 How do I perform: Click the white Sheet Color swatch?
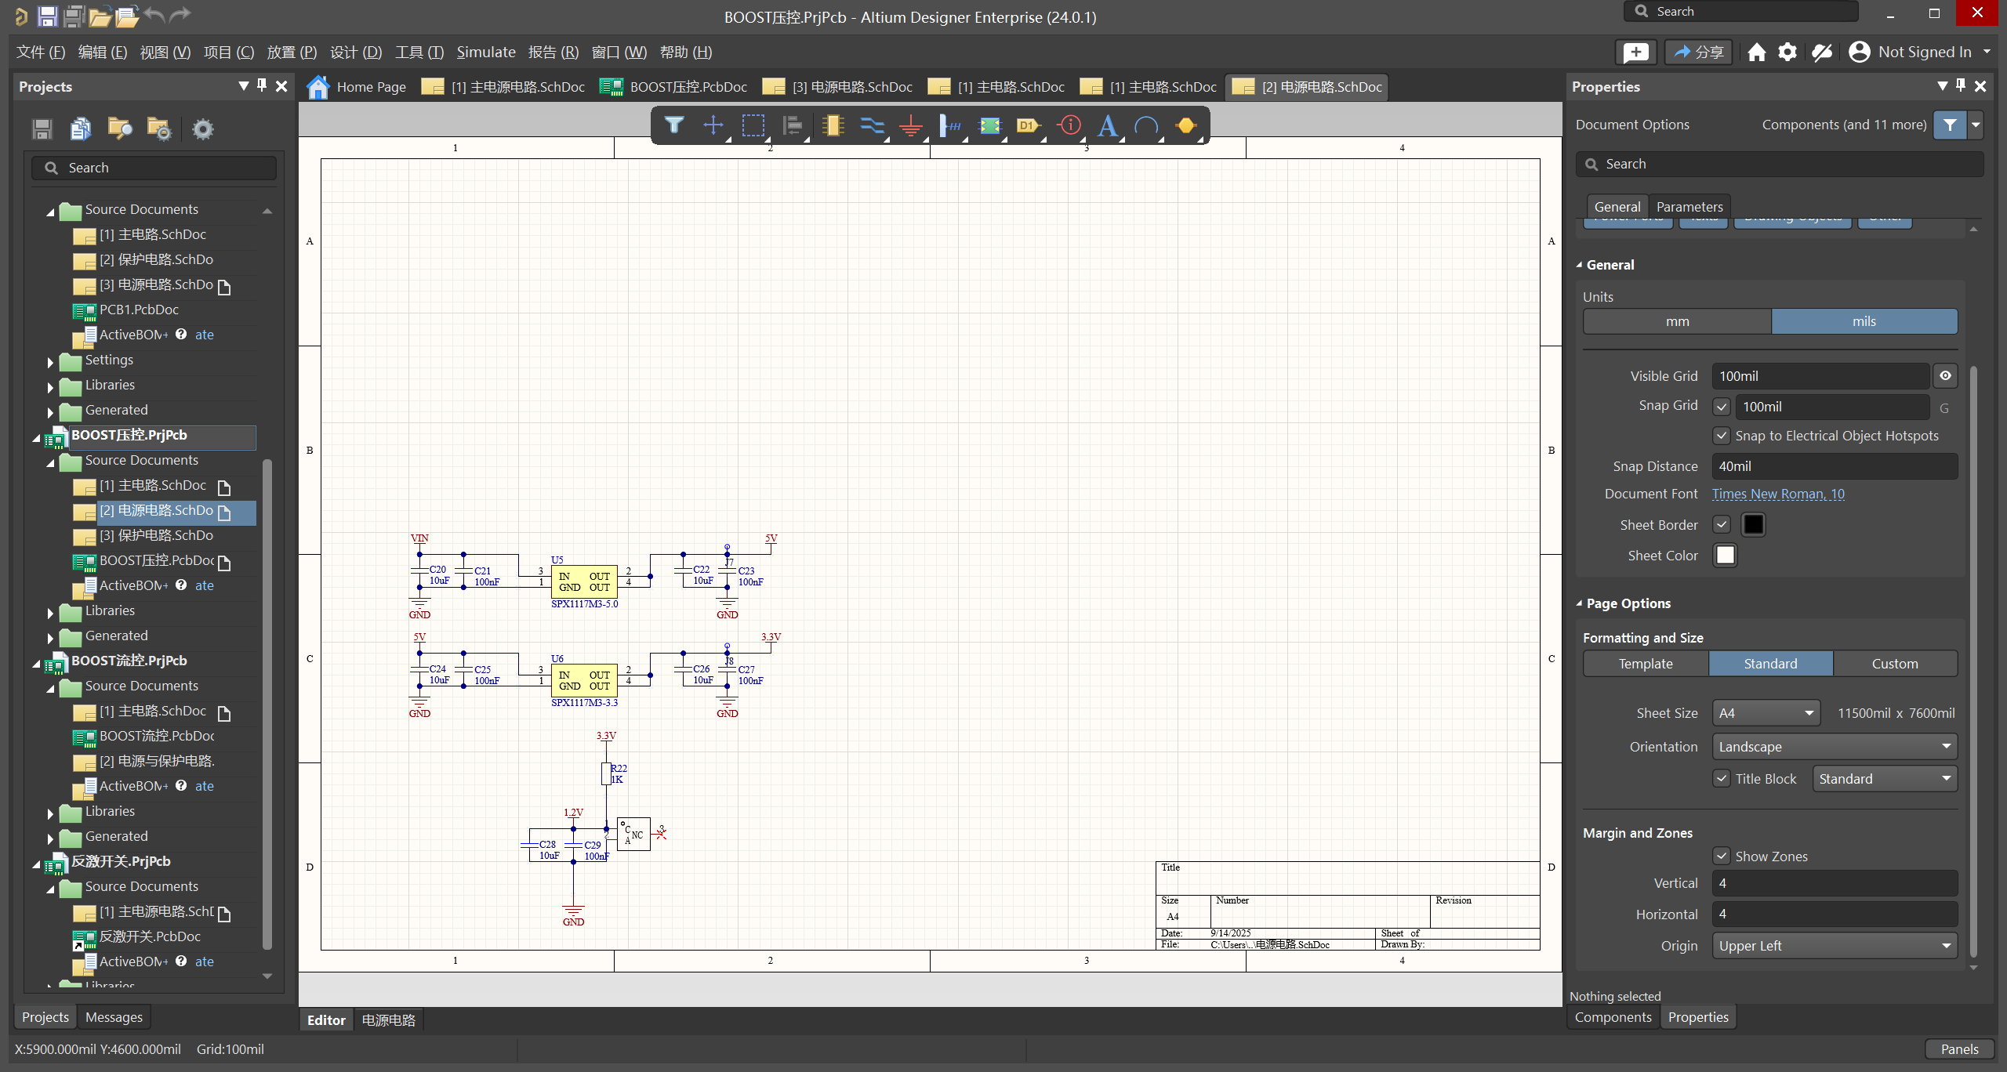[1725, 556]
